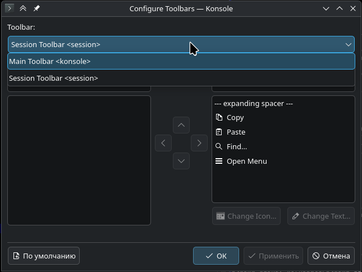362x272 pixels.
Task: Click the Find magnifier icon
Action: tap(219, 147)
